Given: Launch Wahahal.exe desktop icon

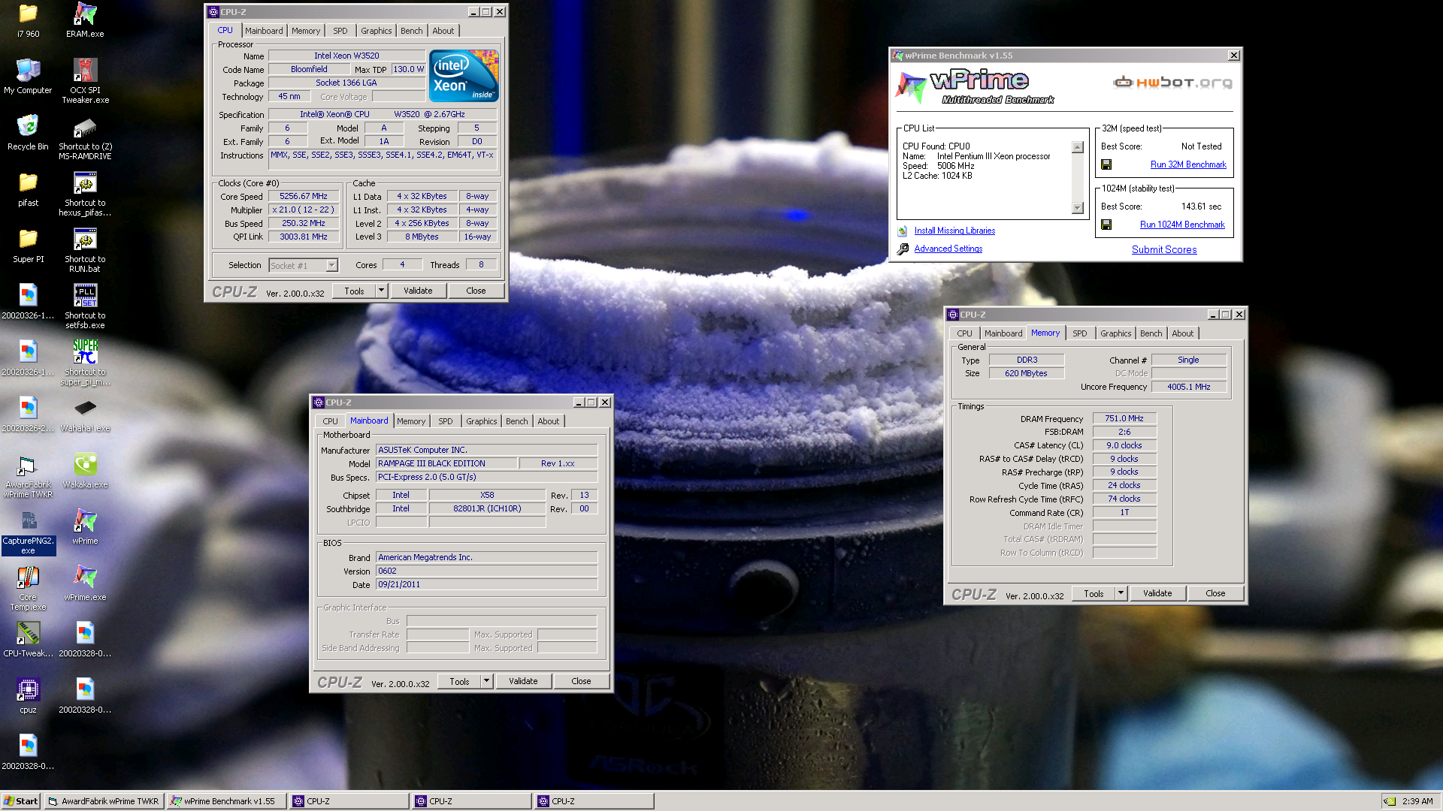Looking at the screenshot, I should pos(85,408).
